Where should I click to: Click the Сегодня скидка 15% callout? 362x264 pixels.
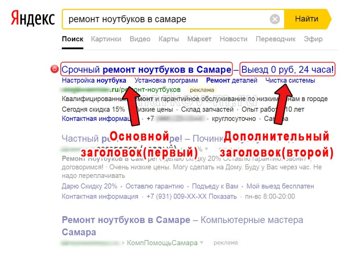93,109
